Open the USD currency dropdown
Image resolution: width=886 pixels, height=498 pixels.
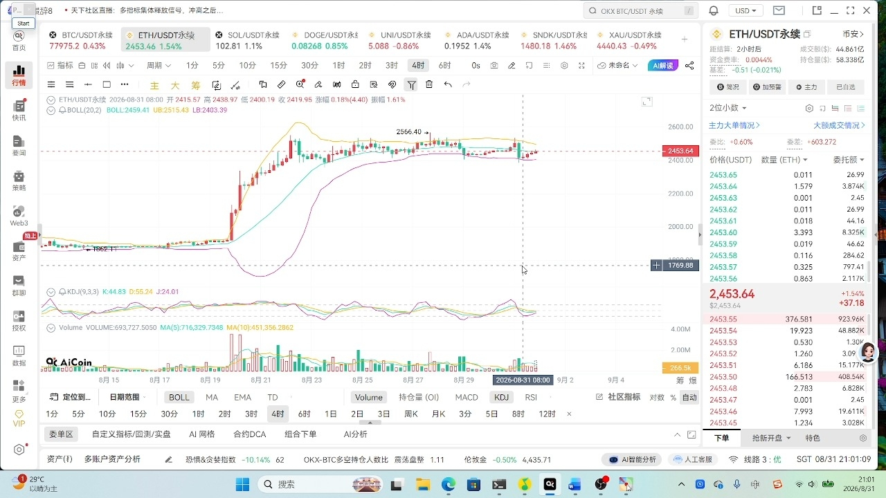click(x=745, y=10)
